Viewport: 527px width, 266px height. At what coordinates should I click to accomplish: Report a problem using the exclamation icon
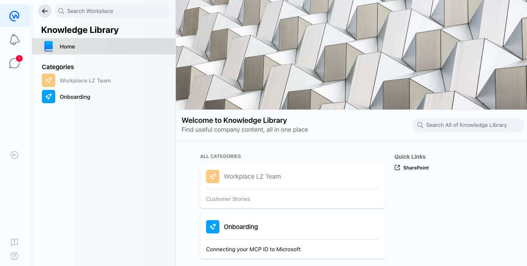click(x=14, y=242)
